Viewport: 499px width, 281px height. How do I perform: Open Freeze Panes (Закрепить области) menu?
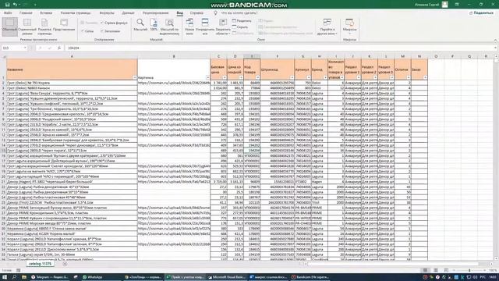click(x=223, y=27)
